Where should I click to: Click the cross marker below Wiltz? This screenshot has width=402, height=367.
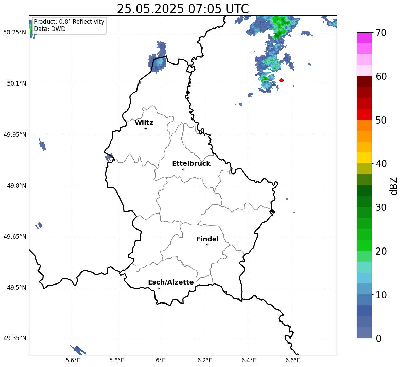(146, 128)
